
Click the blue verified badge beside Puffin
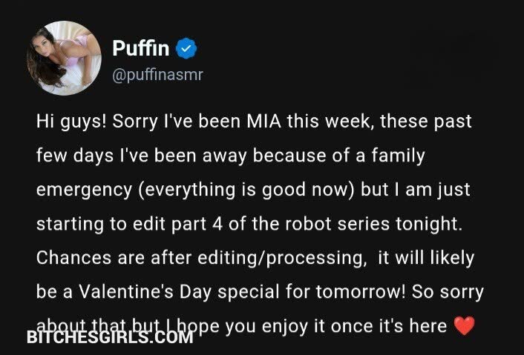tap(186, 49)
